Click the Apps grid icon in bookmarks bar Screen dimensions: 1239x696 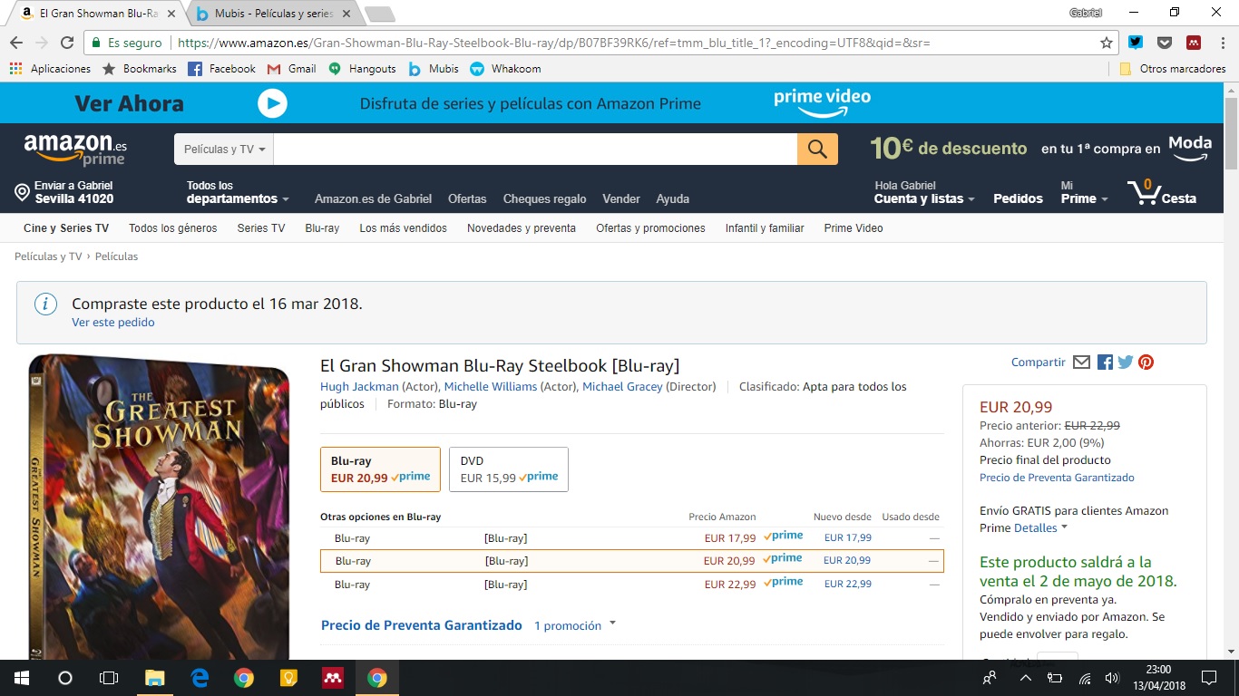click(x=15, y=68)
